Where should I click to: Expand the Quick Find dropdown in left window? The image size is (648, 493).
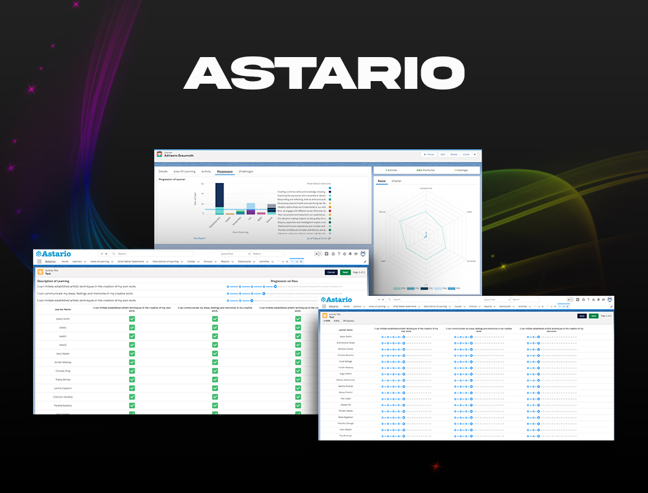pyautogui.click(x=248, y=254)
